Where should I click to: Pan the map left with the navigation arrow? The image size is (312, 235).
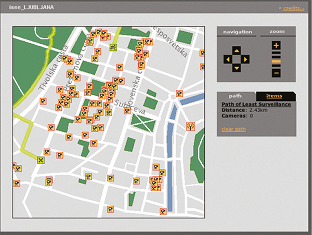(x=227, y=59)
